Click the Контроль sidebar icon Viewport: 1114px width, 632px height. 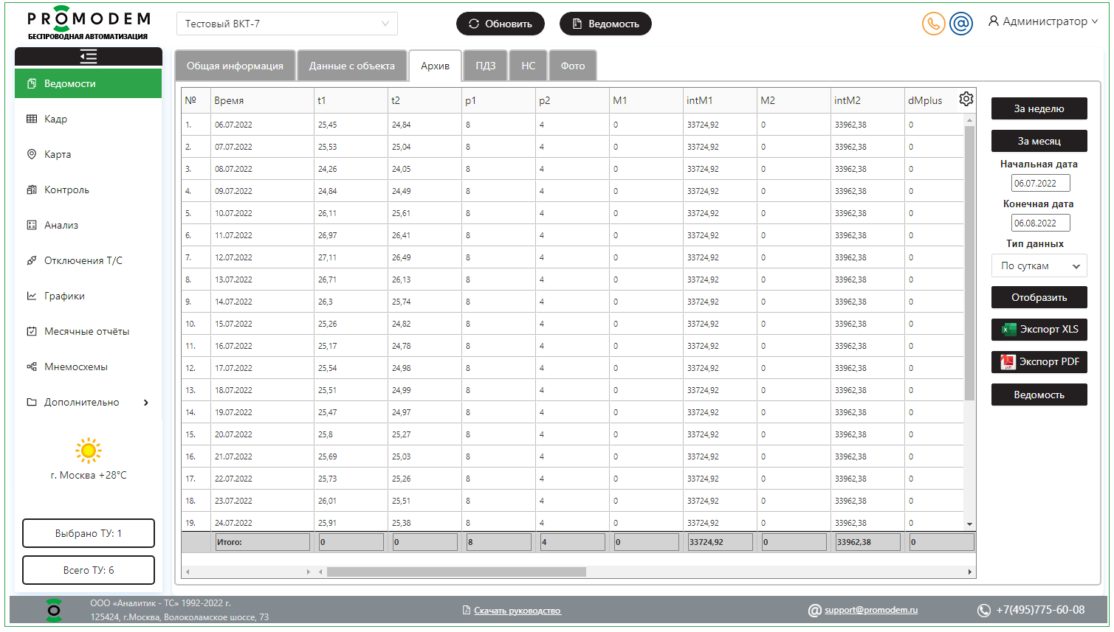click(32, 190)
